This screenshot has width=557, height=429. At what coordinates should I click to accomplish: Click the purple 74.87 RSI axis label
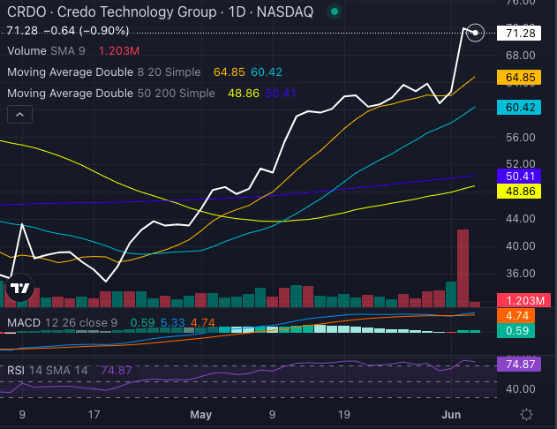(519, 364)
